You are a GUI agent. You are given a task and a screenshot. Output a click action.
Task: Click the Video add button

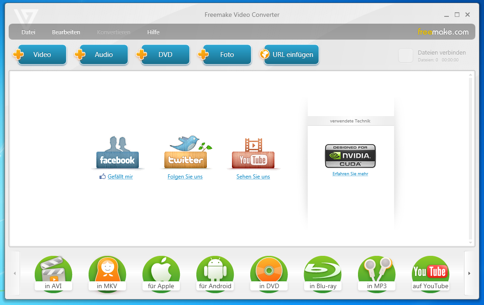(40, 55)
